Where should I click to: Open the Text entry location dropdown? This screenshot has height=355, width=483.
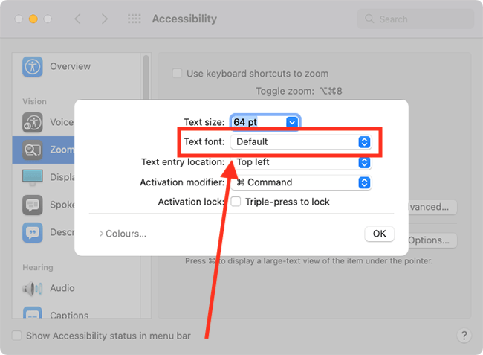pos(301,162)
